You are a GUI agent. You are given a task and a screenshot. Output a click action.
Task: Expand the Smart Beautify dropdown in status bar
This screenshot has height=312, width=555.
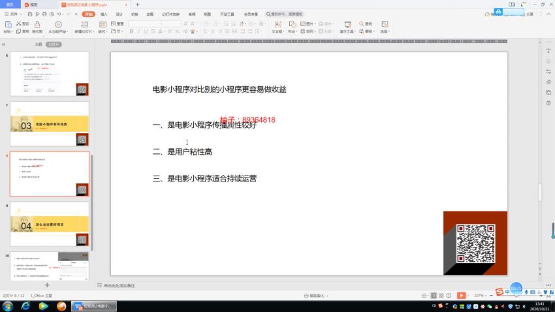pyautogui.click(x=327, y=296)
